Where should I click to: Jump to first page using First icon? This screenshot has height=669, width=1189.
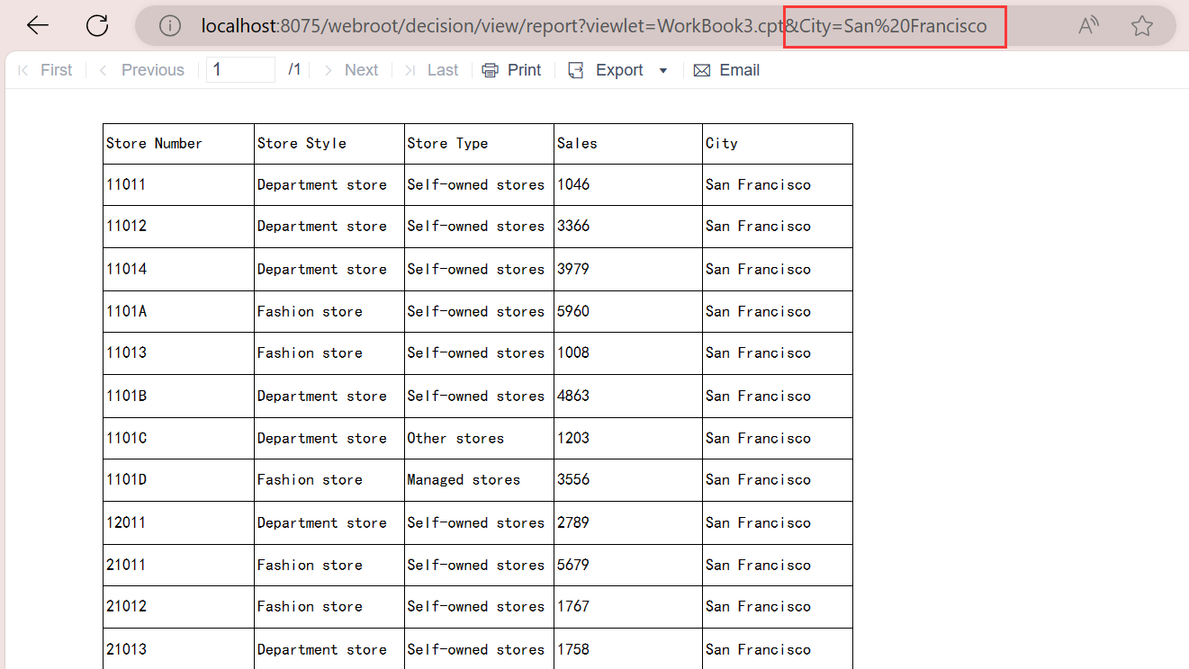(x=23, y=69)
